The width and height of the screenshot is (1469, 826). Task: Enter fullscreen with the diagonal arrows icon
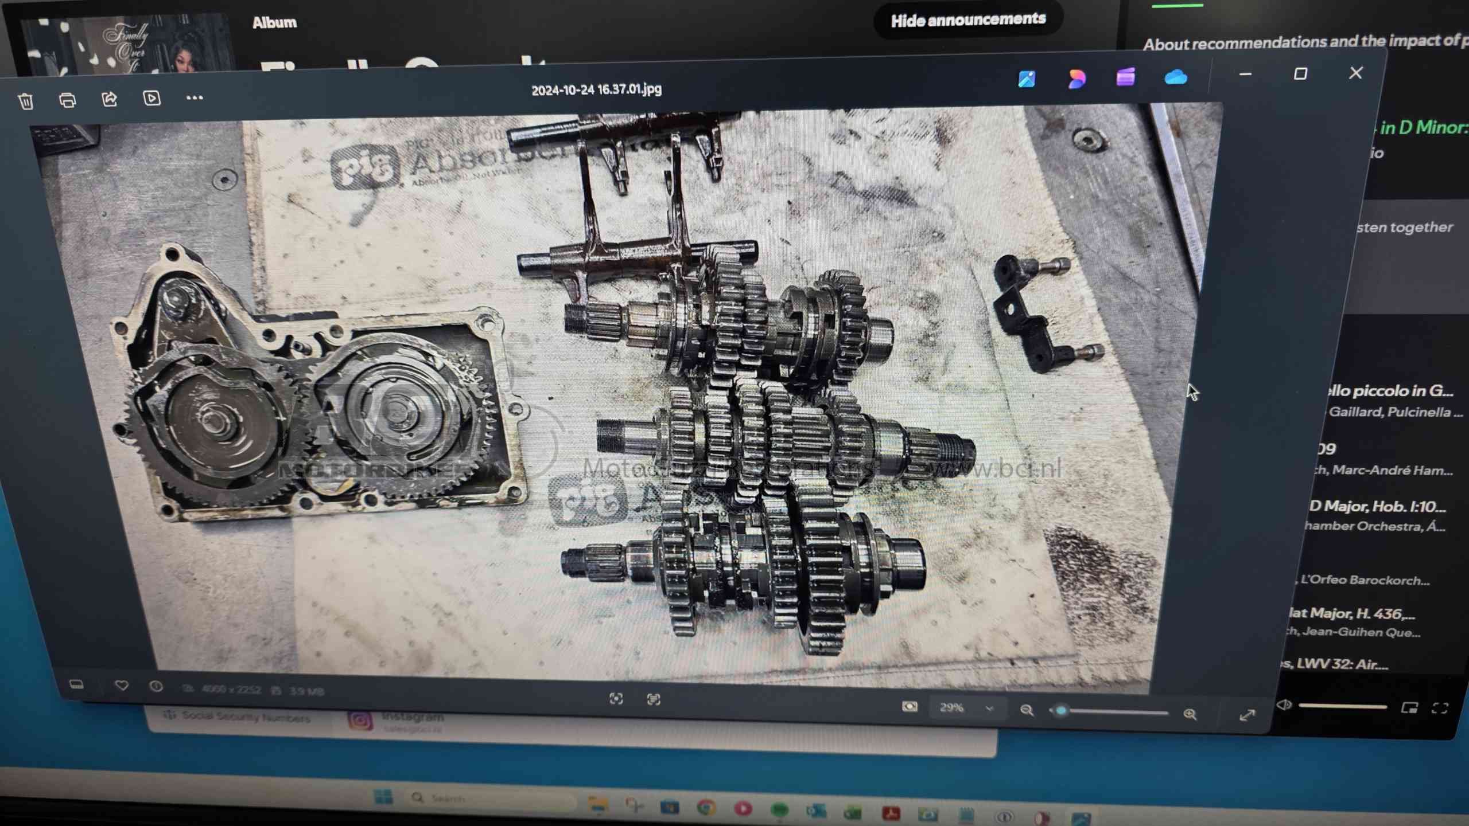[x=1247, y=715]
